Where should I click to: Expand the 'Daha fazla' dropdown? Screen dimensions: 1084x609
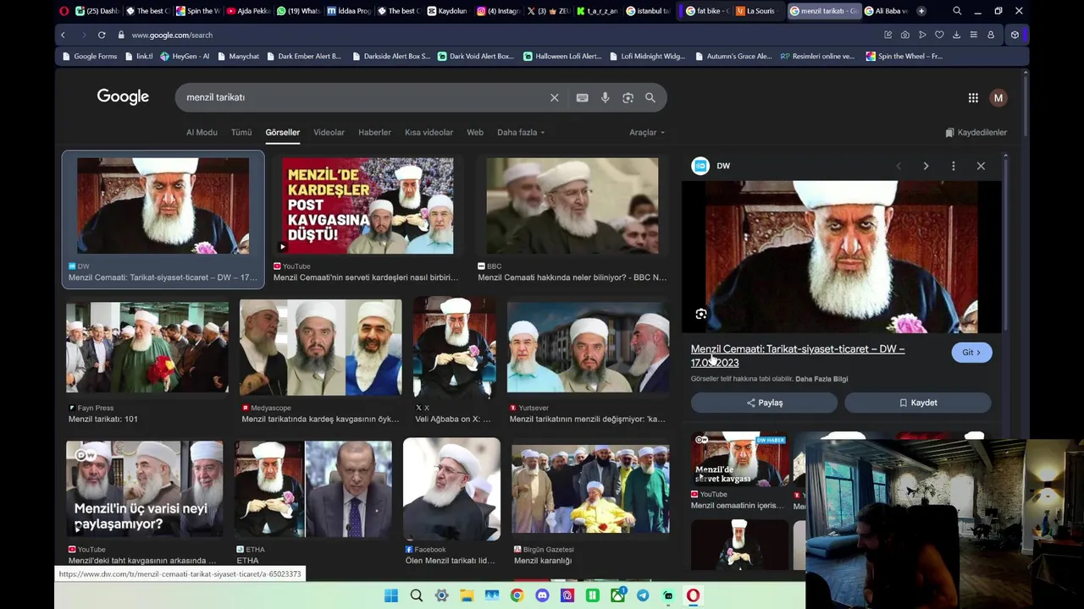coord(521,133)
